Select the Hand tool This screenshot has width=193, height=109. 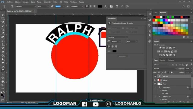coord(3,81)
